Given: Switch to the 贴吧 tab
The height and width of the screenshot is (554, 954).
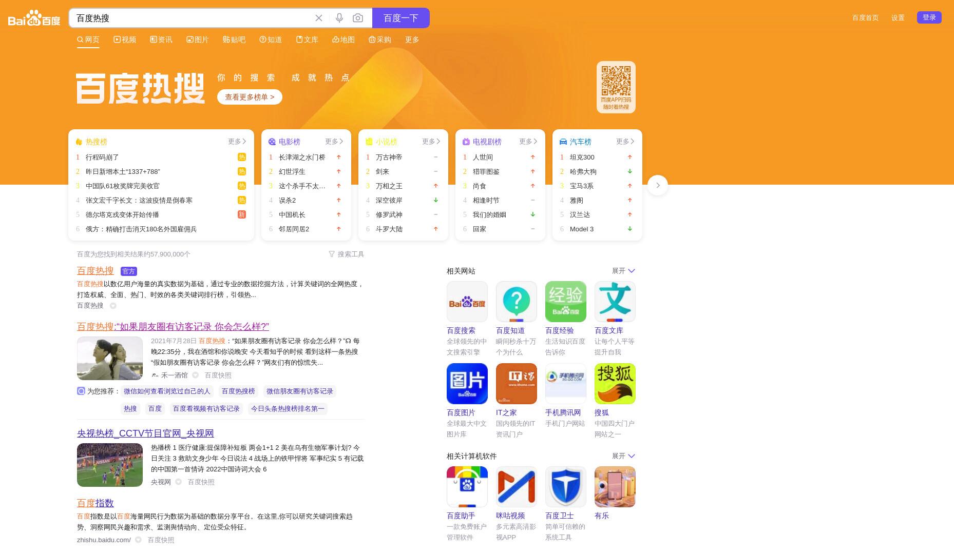Looking at the screenshot, I should click(234, 39).
